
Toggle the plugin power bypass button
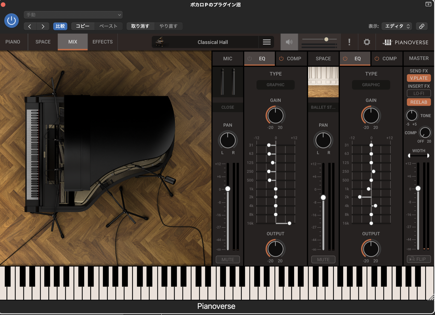coord(11,21)
